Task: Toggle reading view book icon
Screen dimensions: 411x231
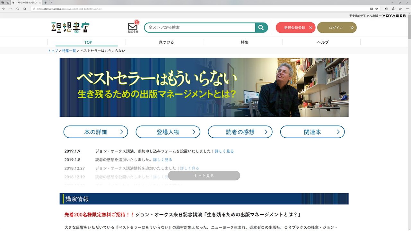Action: (372, 9)
